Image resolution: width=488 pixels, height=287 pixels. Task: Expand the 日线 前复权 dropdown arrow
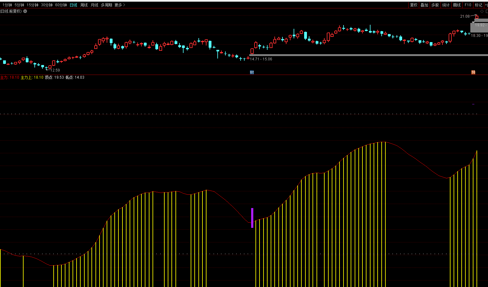[25, 11]
